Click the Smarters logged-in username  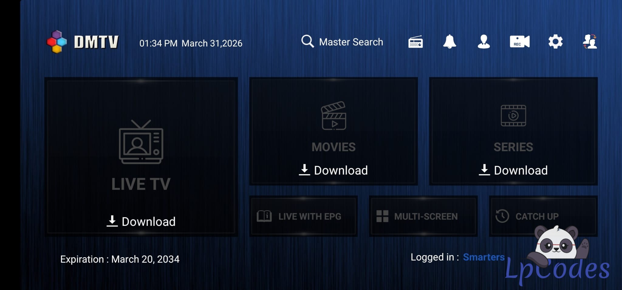pyautogui.click(x=484, y=257)
